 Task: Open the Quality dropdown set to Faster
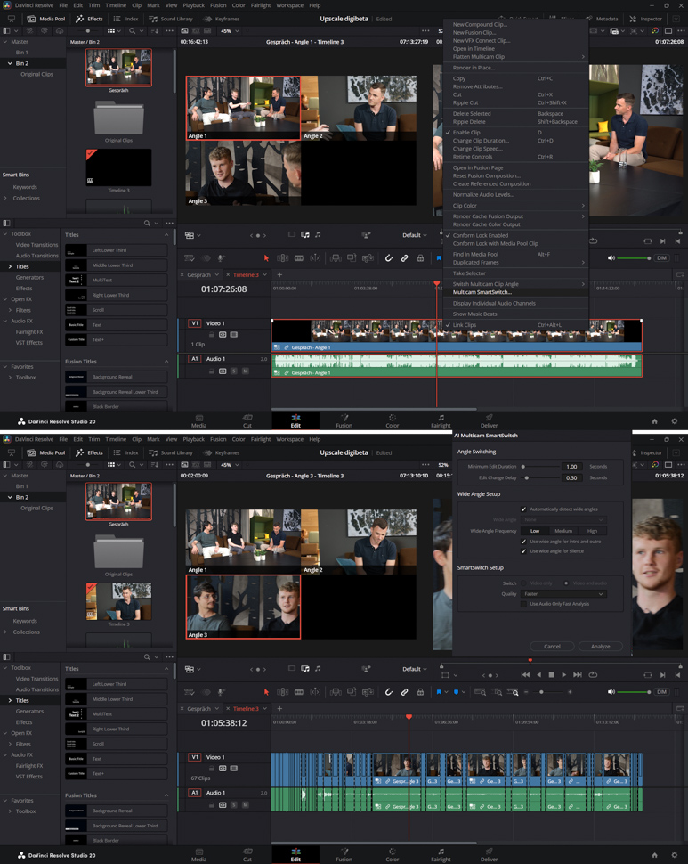563,594
